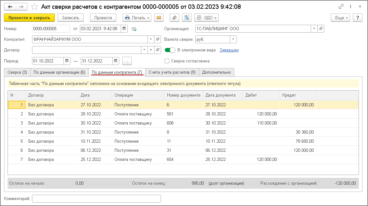Open the Печать dropdown menu
The width and height of the screenshot is (368, 206).
(137, 18)
